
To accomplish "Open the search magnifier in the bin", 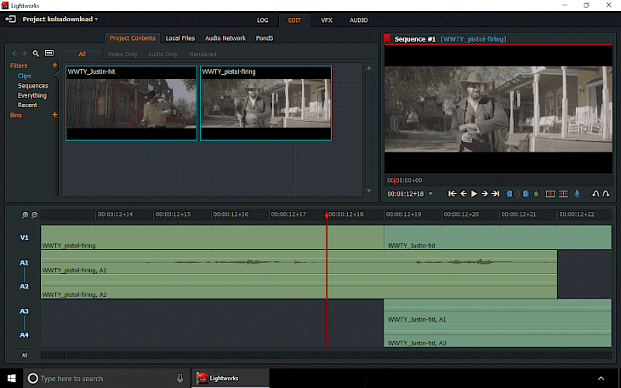I will point(36,53).
